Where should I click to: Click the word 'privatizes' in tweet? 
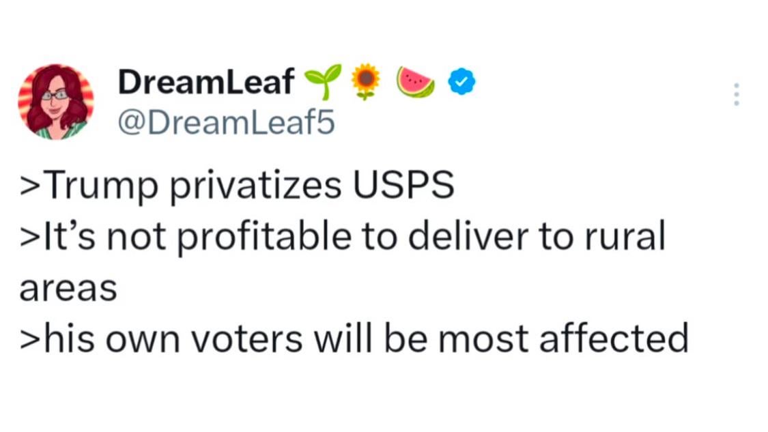tap(256, 186)
